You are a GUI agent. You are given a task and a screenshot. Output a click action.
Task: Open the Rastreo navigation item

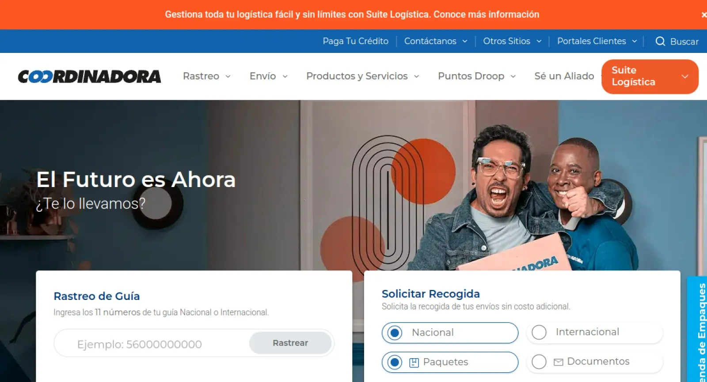click(x=201, y=76)
